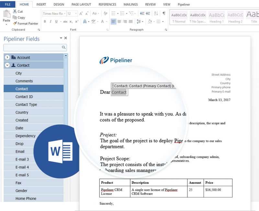Toggle underline formatting
This screenshot has width=259, height=211.
pos(56,21)
